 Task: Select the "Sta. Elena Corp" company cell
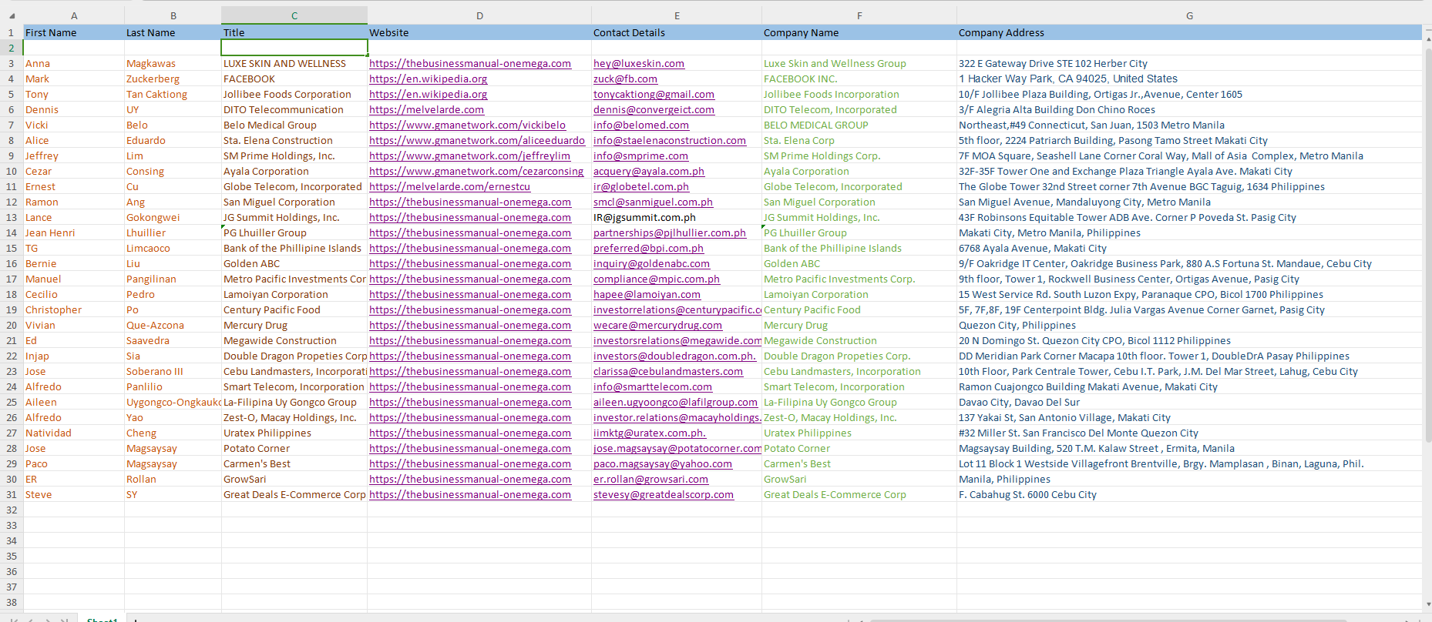[x=859, y=140]
